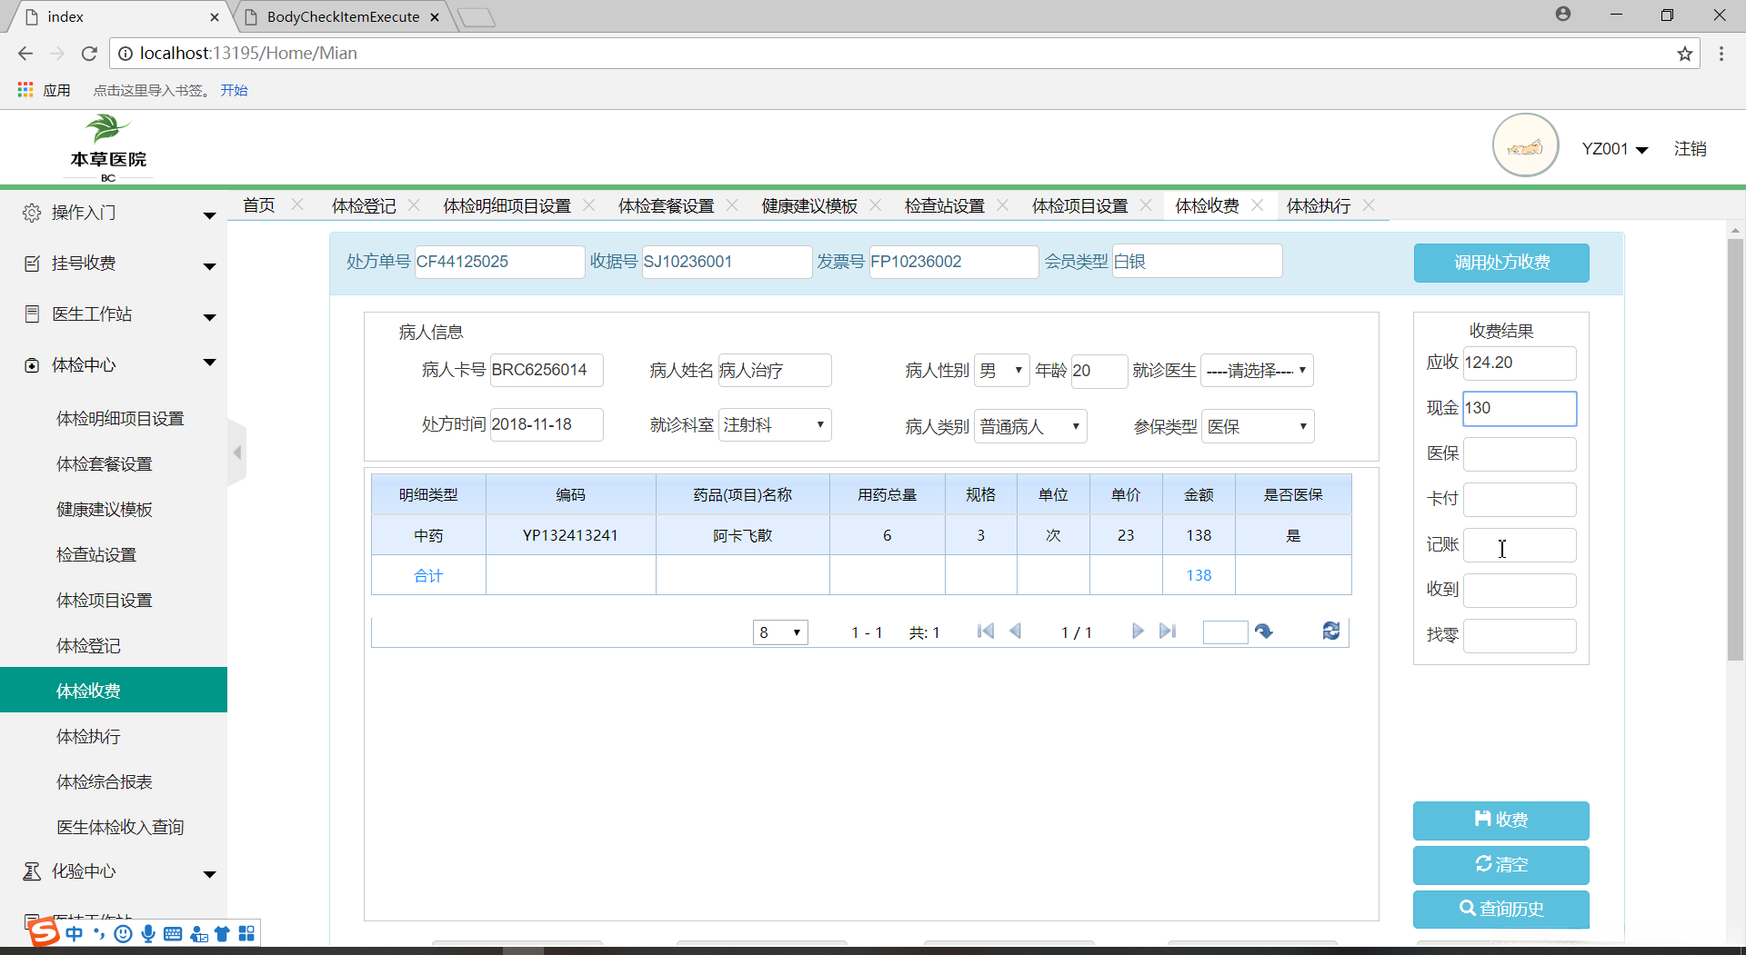Image resolution: width=1746 pixels, height=955 pixels.
Task: Click the 调用处方收费 button
Action: point(1500,263)
